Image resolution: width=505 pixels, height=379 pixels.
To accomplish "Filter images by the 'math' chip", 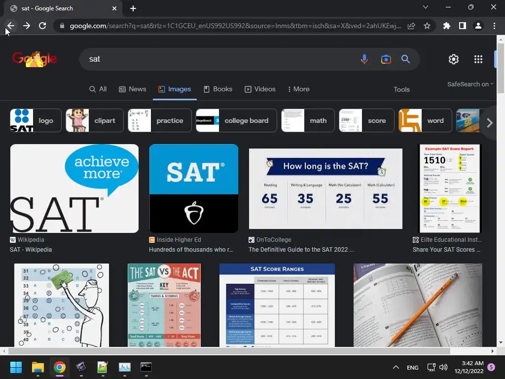I will (308, 120).
